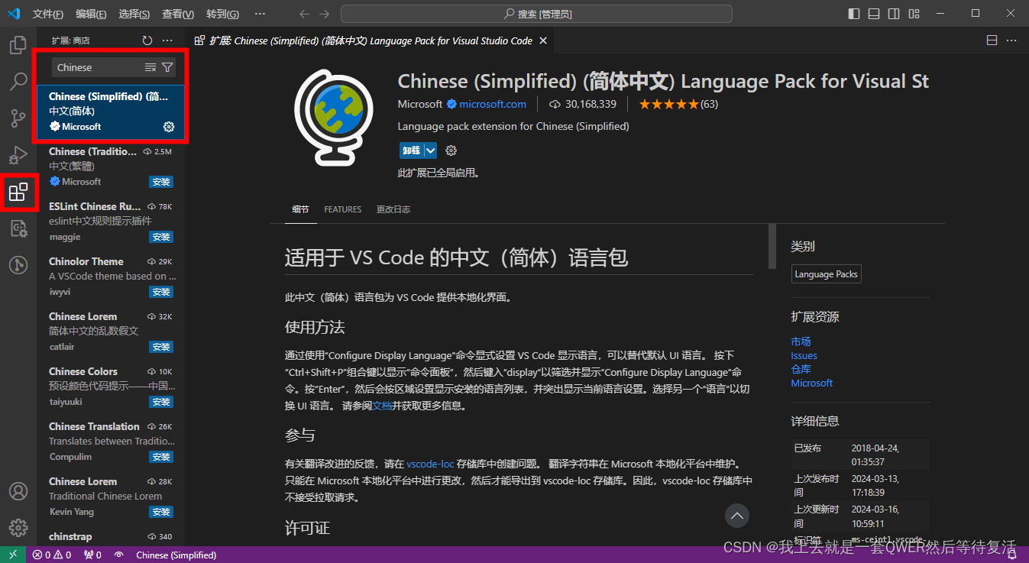
Task: Click the page-with-gear icon in activity bar
Action: (18, 228)
